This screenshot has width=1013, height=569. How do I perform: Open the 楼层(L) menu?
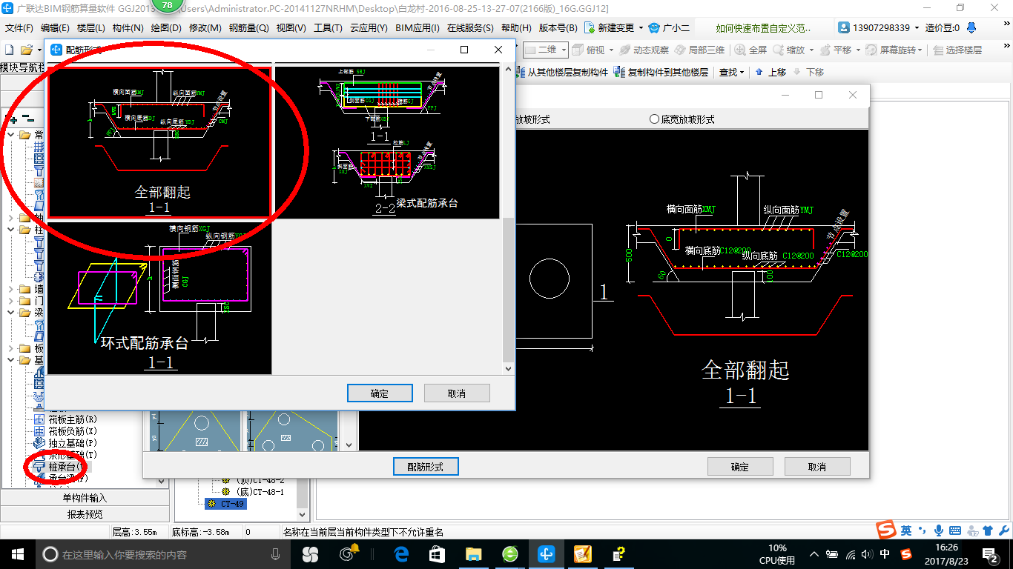(91, 27)
